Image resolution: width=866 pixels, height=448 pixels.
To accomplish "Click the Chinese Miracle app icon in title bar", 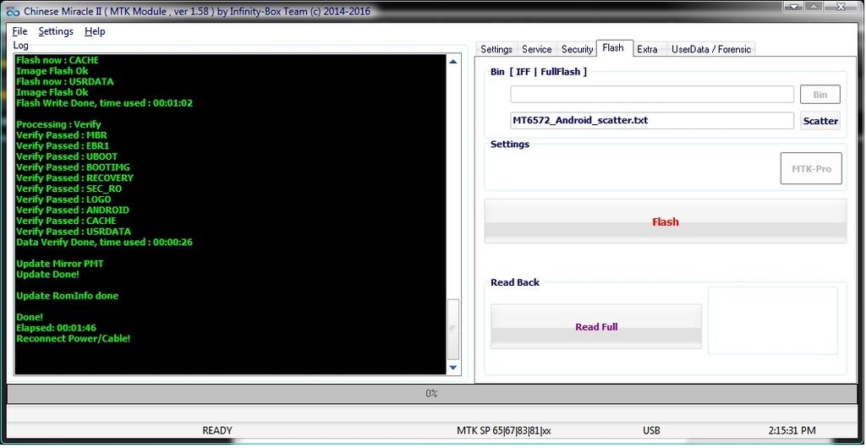I will (11, 12).
